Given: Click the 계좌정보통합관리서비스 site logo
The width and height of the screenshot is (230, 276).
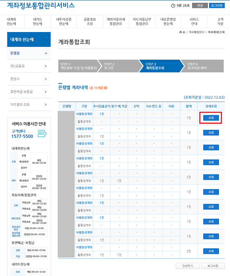Looking at the screenshot, I should [41, 5].
